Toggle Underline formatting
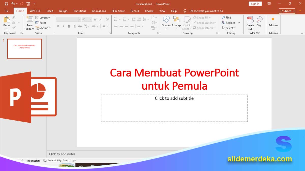The image size is (305, 171). pos(69,26)
